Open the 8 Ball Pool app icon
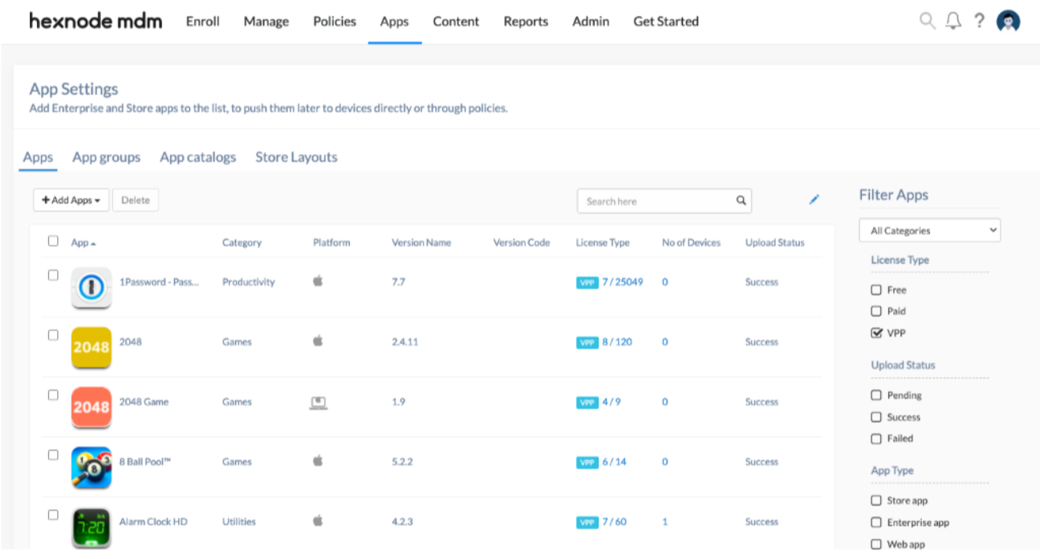1040x559 pixels. pyautogui.click(x=91, y=468)
